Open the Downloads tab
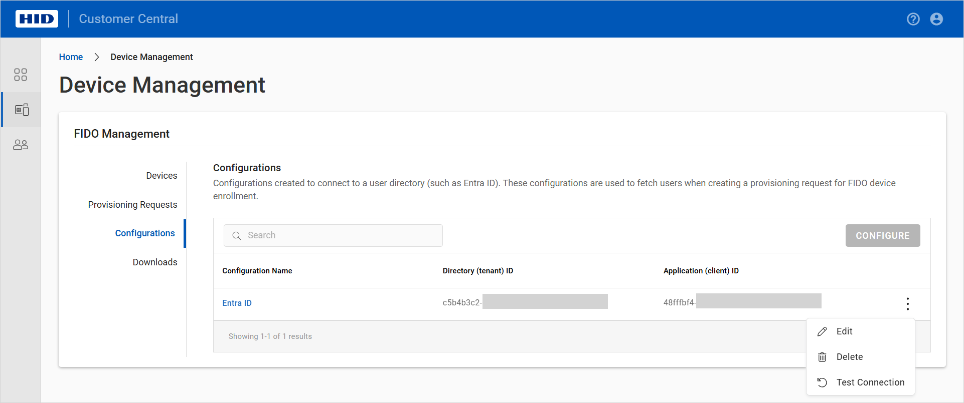The image size is (964, 403). [154, 262]
